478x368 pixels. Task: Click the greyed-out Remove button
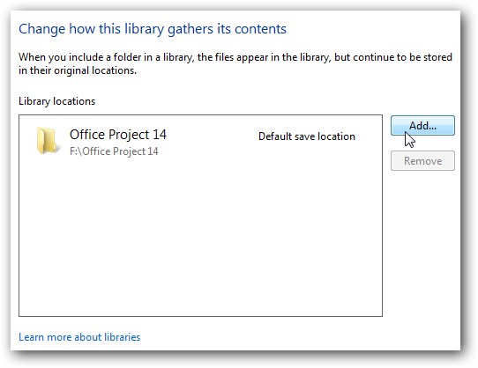[422, 161]
